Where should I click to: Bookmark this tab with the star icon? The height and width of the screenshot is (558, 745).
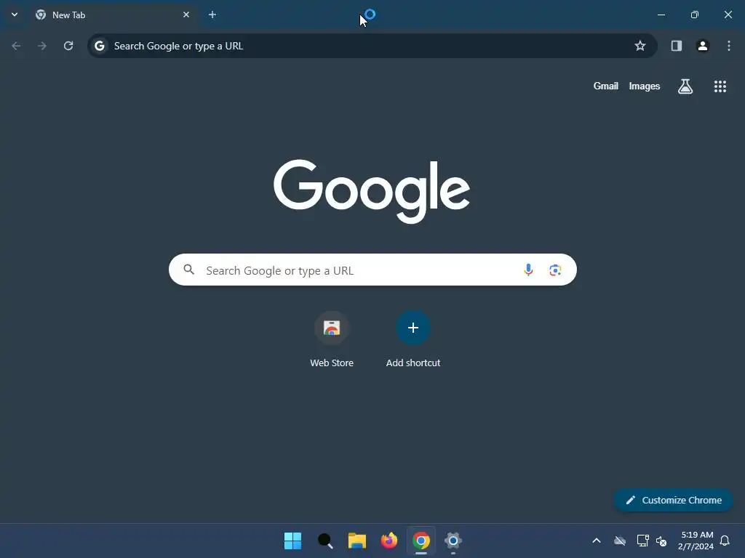point(640,46)
